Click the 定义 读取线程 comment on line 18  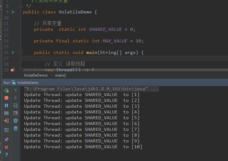coord(65,64)
